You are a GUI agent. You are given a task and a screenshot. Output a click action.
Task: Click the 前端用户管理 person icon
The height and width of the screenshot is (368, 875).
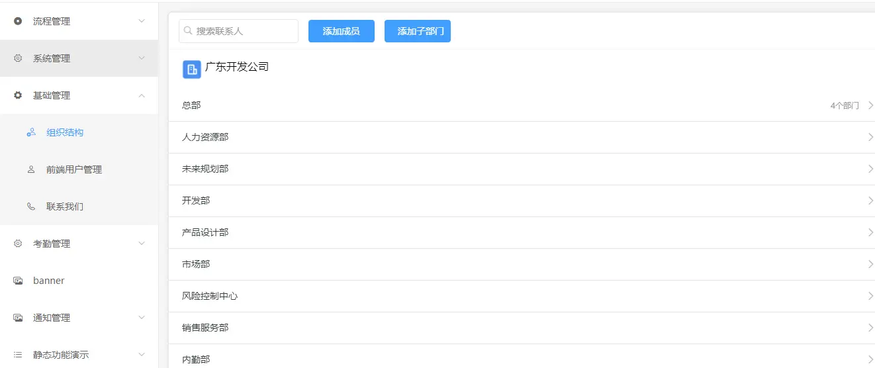tap(31, 169)
